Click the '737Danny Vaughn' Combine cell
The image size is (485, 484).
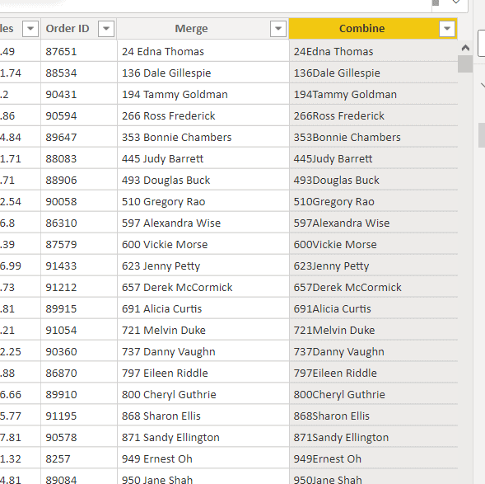point(374,351)
